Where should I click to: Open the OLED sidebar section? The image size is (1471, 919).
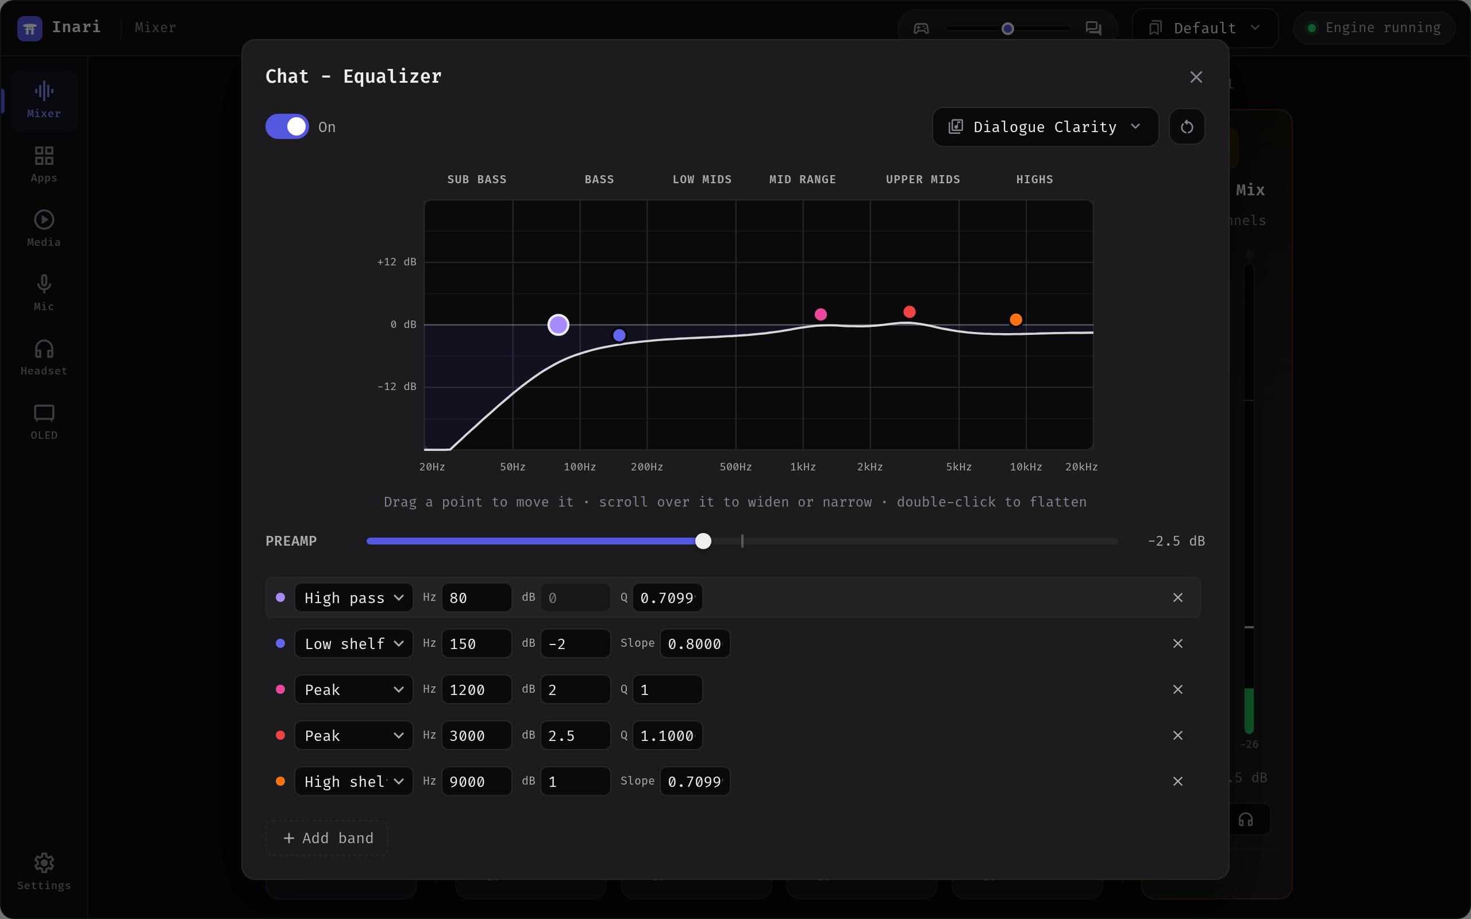[x=44, y=422]
